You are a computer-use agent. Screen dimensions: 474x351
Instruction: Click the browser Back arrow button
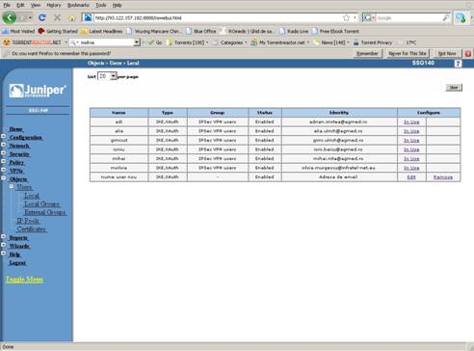[x=10, y=17]
